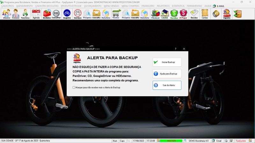Click the help question mark on alert

tap(176, 49)
